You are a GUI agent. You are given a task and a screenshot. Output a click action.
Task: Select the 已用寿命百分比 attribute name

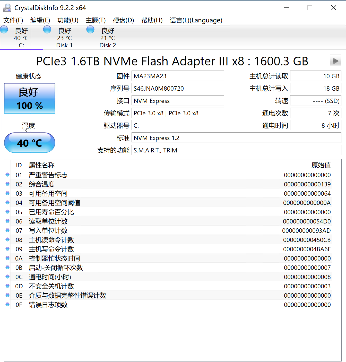tap(51, 212)
